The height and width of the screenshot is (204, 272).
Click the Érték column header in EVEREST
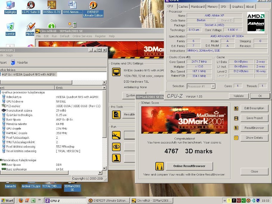pyautogui.click(x=78, y=88)
